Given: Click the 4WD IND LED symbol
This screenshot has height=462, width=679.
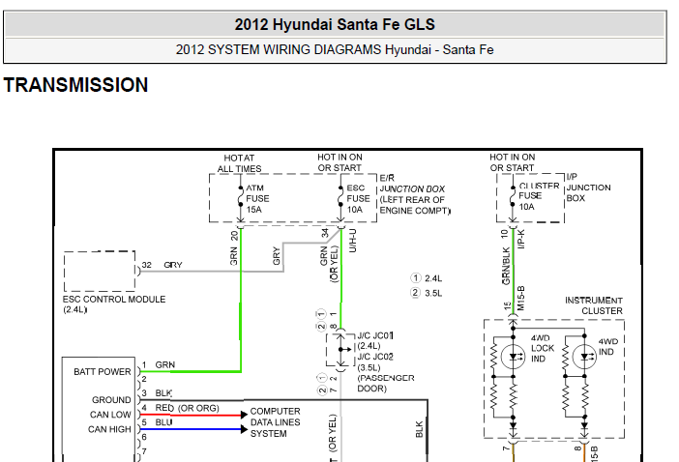Looking at the screenshot, I should pos(584,357).
